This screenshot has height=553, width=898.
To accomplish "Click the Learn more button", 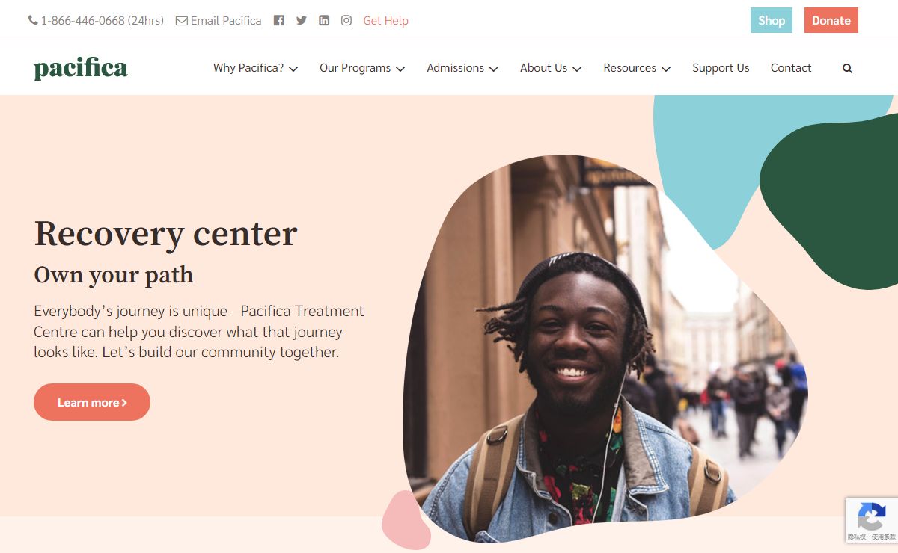I will coord(92,402).
